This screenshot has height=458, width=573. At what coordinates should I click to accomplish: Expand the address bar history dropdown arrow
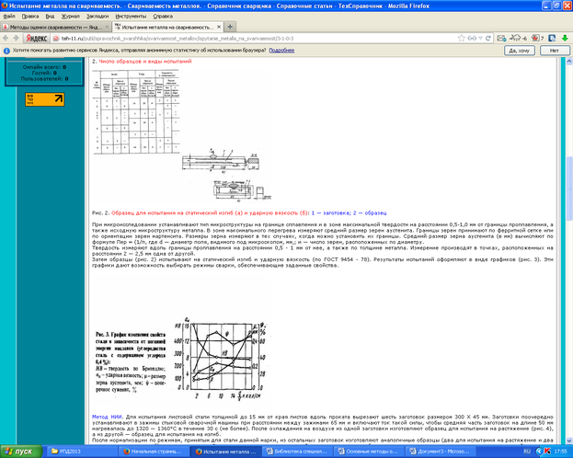pos(480,38)
